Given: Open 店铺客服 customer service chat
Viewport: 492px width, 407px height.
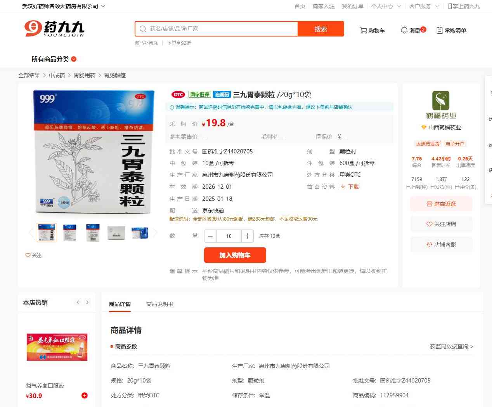Looking at the screenshot, I should (441, 244).
